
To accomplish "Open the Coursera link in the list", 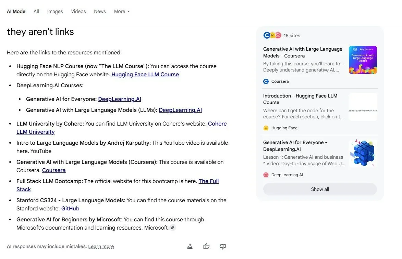I will (54, 170).
